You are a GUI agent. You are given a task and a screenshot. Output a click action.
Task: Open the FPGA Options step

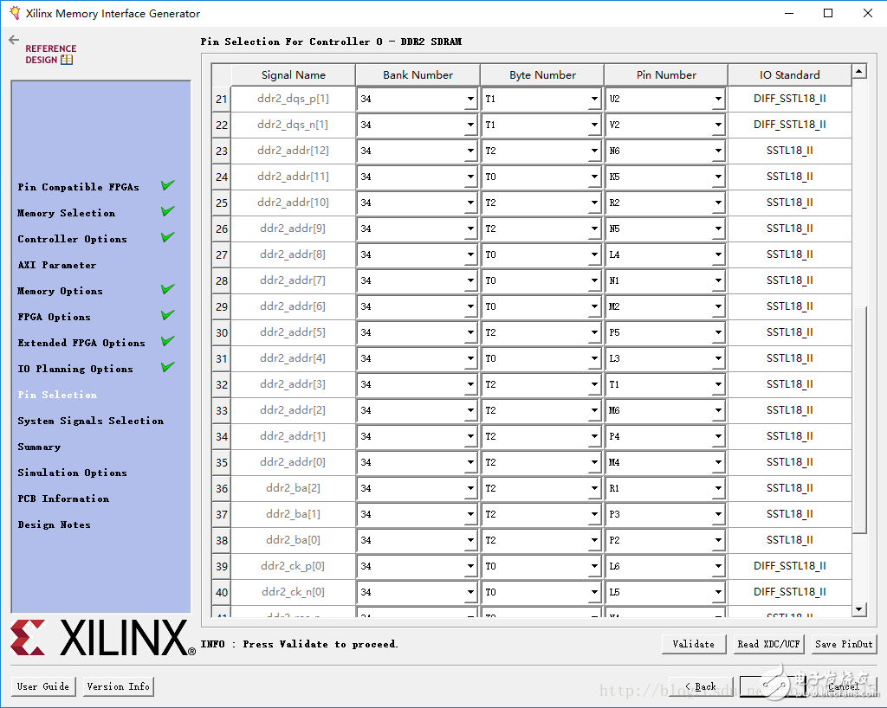(x=54, y=317)
